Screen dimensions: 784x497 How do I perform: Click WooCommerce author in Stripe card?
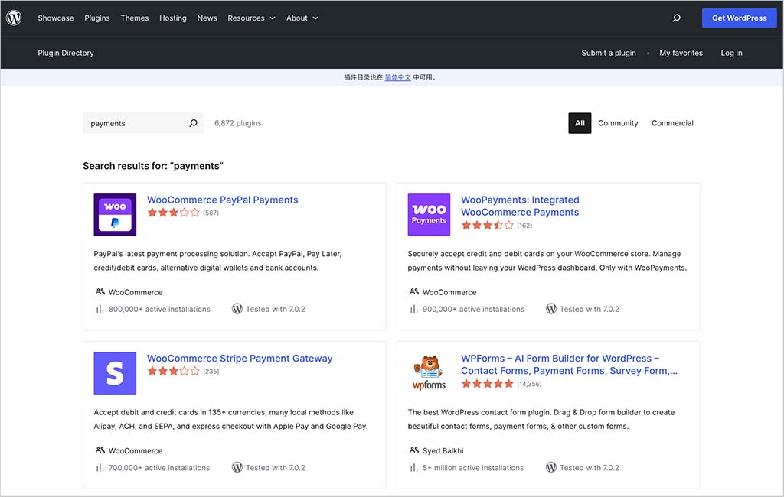136,450
